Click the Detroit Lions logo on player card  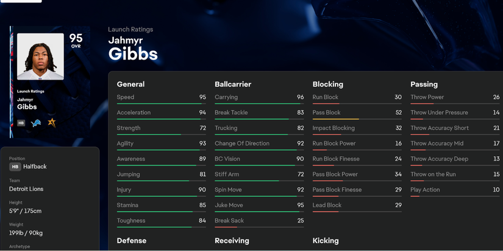tap(36, 123)
